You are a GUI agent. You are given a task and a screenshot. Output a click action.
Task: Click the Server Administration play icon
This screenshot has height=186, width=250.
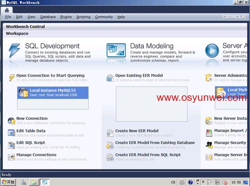coord(212,51)
